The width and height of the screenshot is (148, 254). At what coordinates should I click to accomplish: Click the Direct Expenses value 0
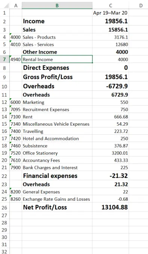[110, 68]
